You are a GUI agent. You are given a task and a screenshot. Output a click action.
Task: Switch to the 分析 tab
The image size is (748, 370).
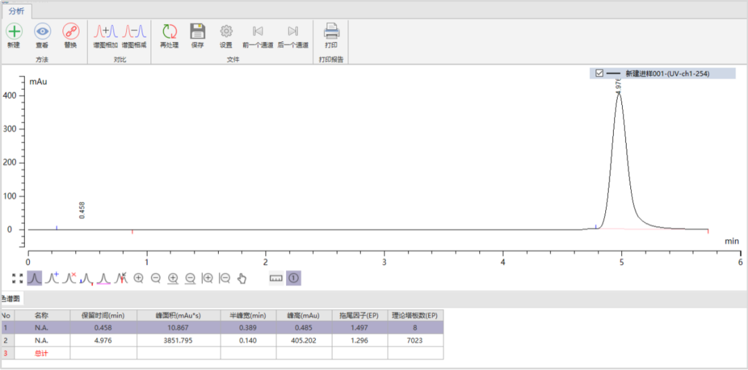(17, 11)
